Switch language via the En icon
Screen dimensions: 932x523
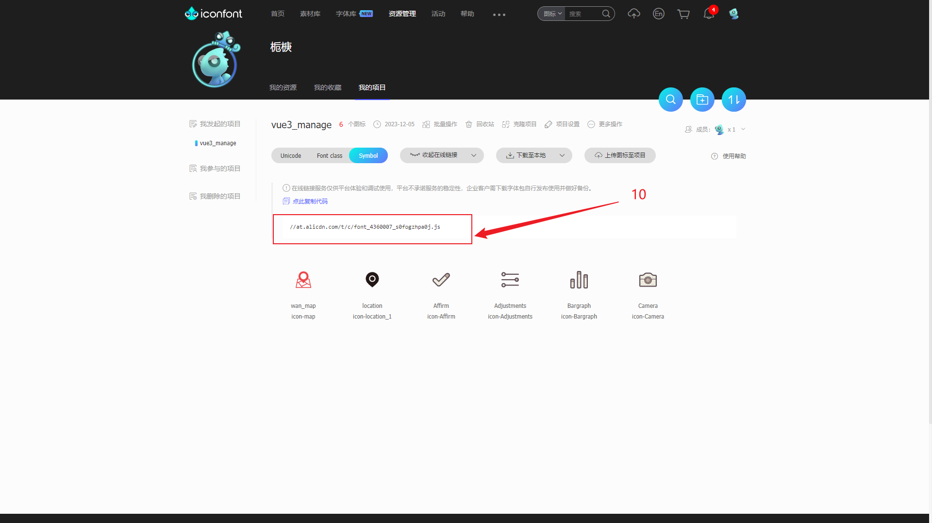coord(658,14)
